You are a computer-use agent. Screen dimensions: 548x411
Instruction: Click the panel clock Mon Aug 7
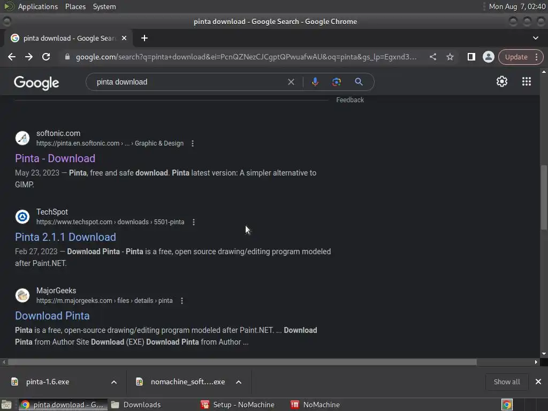click(517, 6)
